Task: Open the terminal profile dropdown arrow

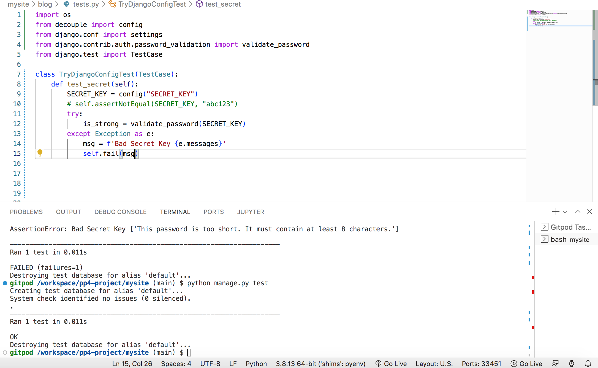Action: coord(565,212)
